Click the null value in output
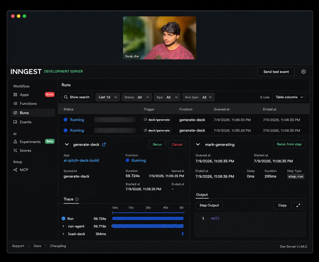 pos(215,218)
